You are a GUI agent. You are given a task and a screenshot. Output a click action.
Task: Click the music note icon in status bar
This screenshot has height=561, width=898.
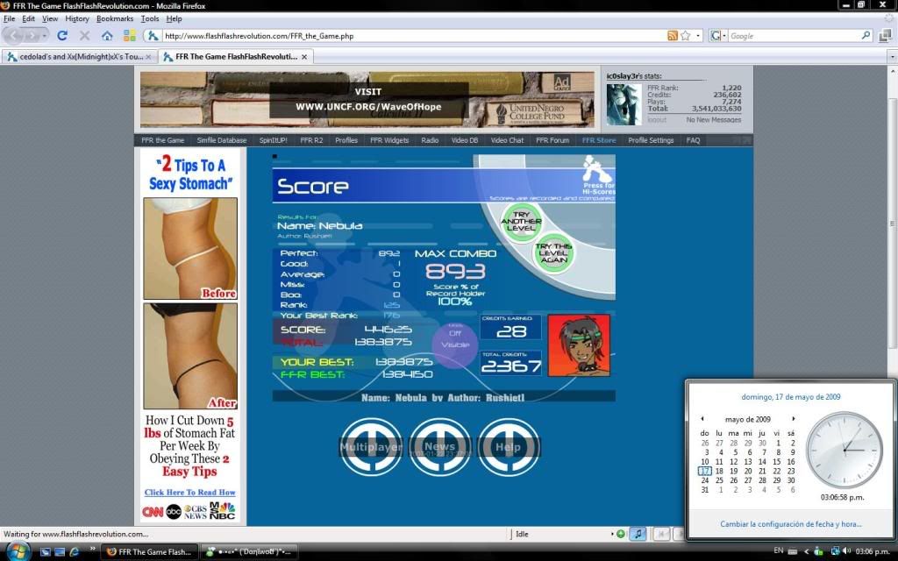[638, 534]
